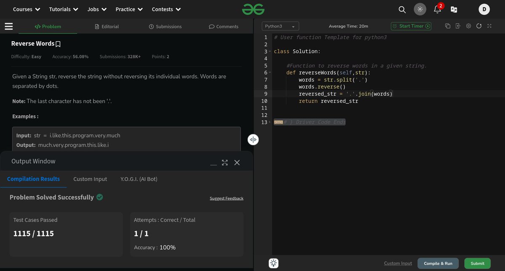Switch to the Problem tab
Screen dimensions: 505x271
tap(48, 27)
